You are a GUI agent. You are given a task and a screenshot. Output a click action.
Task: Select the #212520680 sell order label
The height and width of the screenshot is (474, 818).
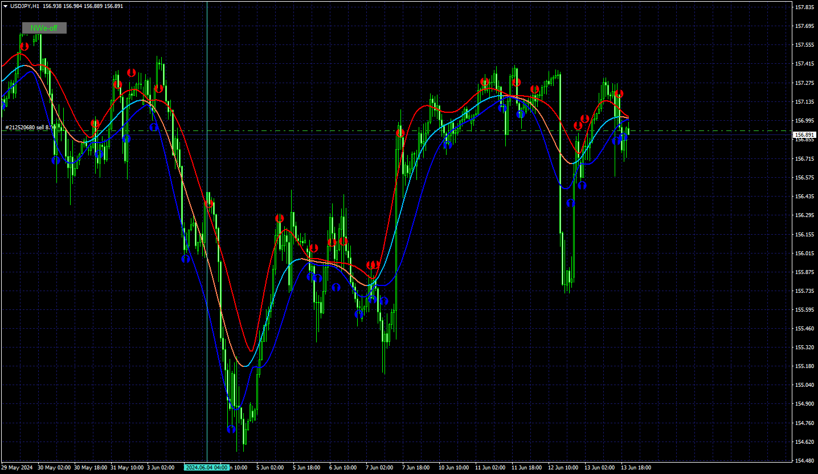click(x=28, y=128)
